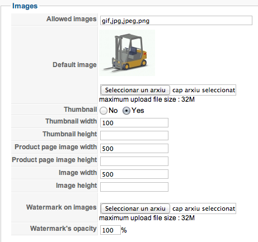Click the Default image label

coord(74,65)
